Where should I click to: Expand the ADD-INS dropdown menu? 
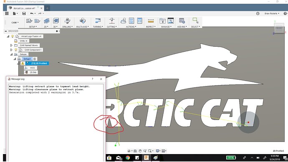tap(182, 27)
